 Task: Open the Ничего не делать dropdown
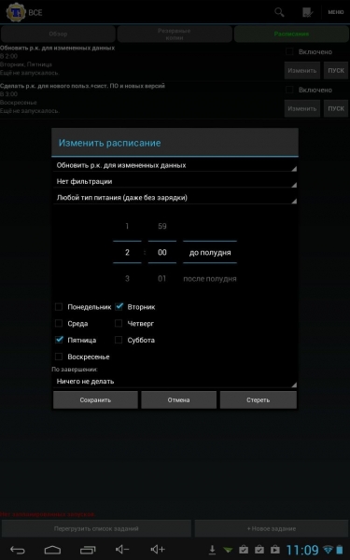point(175,381)
